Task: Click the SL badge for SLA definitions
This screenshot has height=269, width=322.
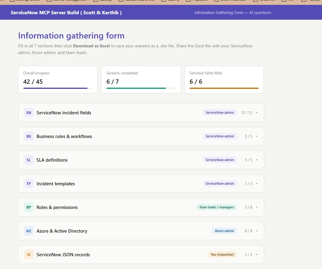Action: [28, 160]
